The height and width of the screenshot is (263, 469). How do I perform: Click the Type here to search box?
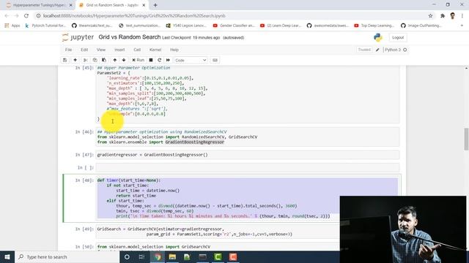pyautogui.click(x=67, y=256)
